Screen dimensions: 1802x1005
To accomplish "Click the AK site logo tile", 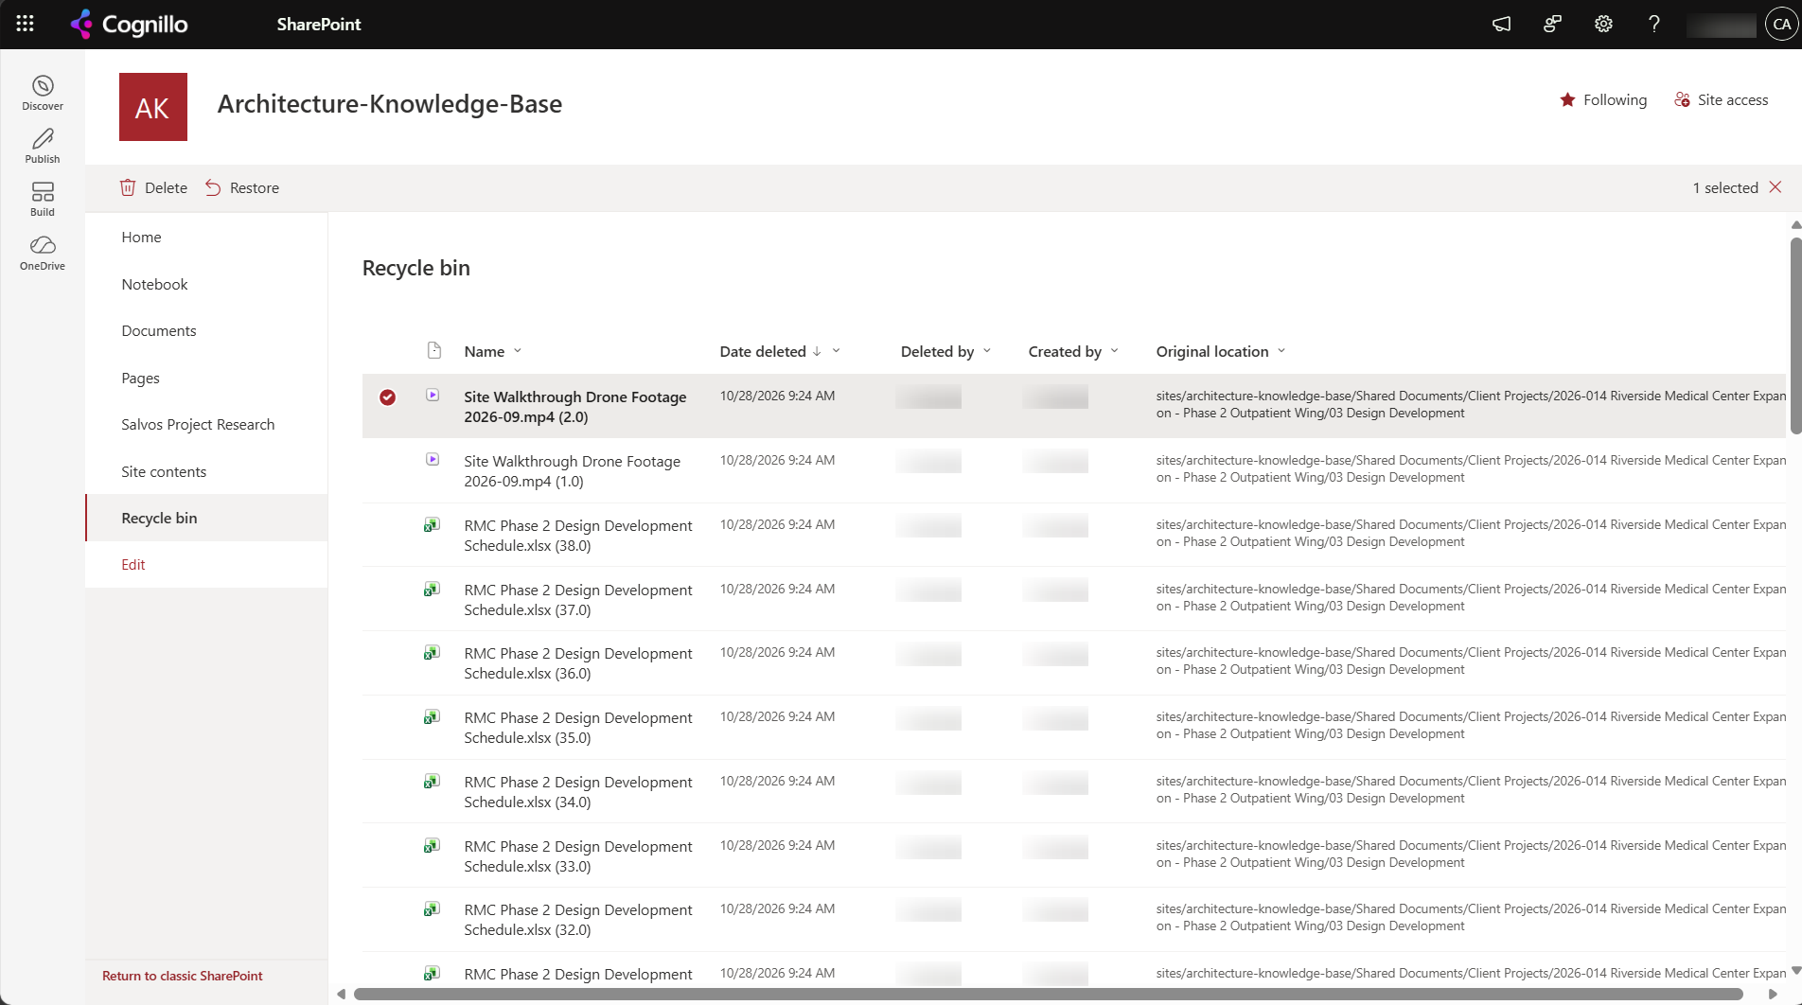I will pyautogui.click(x=153, y=107).
